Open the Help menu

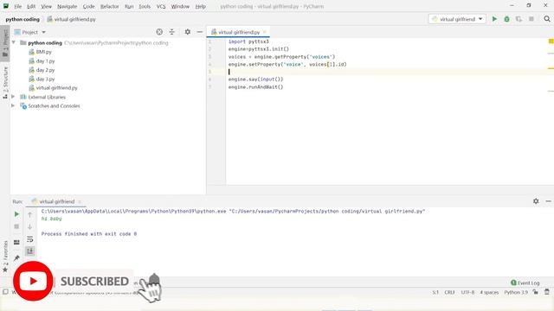pos(200,6)
